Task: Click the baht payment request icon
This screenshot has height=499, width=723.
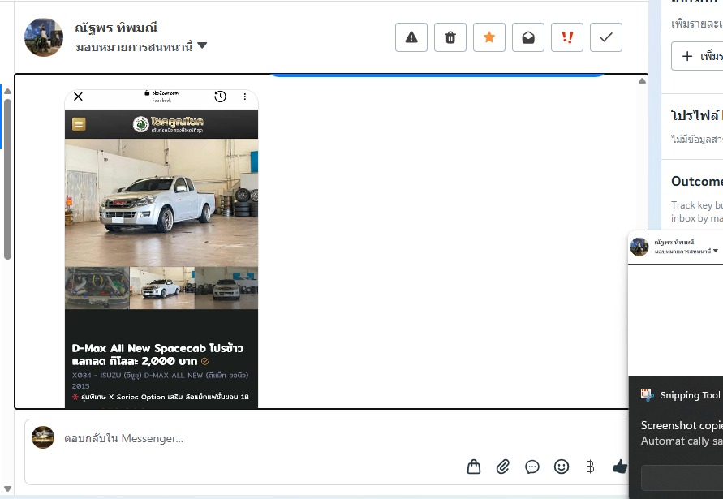Action: click(590, 467)
